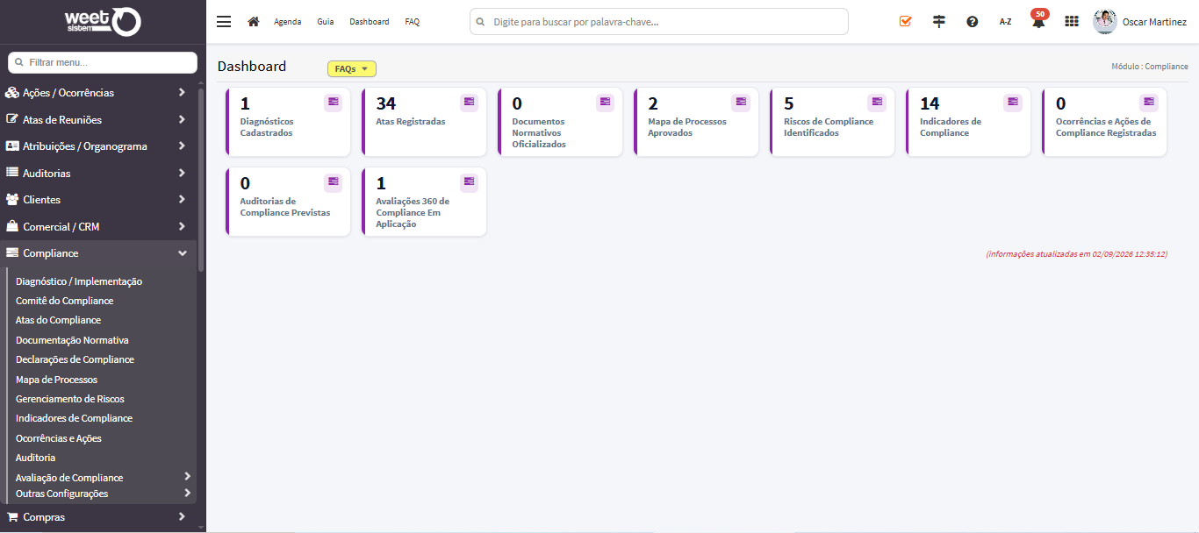Open Oscar Martinez user profile
The image size is (1199, 533).
click(x=1139, y=22)
